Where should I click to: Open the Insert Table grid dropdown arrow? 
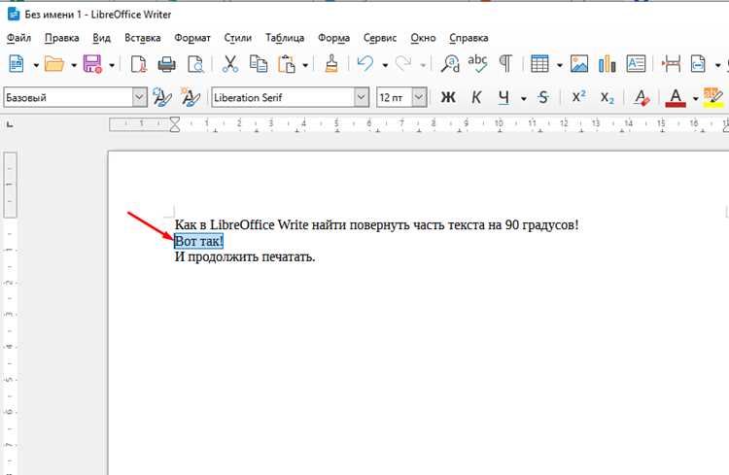(x=559, y=65)
